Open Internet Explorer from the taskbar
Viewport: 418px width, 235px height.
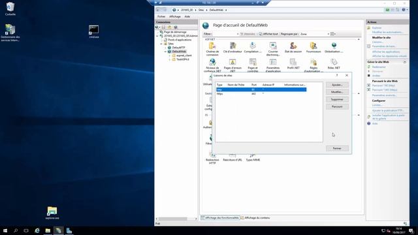(37, 230)
